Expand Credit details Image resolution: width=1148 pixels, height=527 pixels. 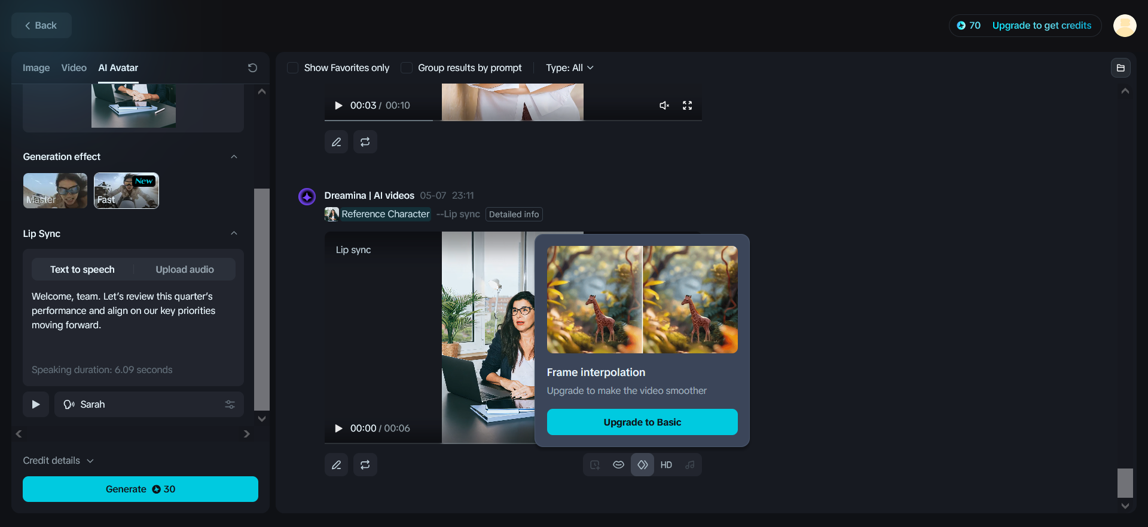pos(59,461)
